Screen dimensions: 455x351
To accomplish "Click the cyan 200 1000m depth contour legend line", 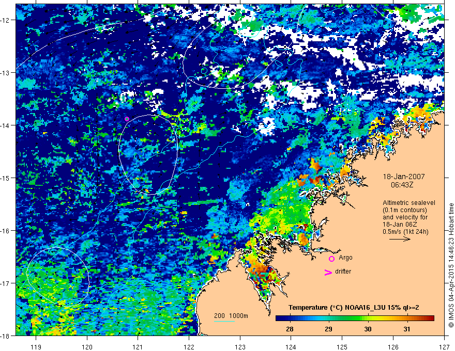I will [224, 321].
